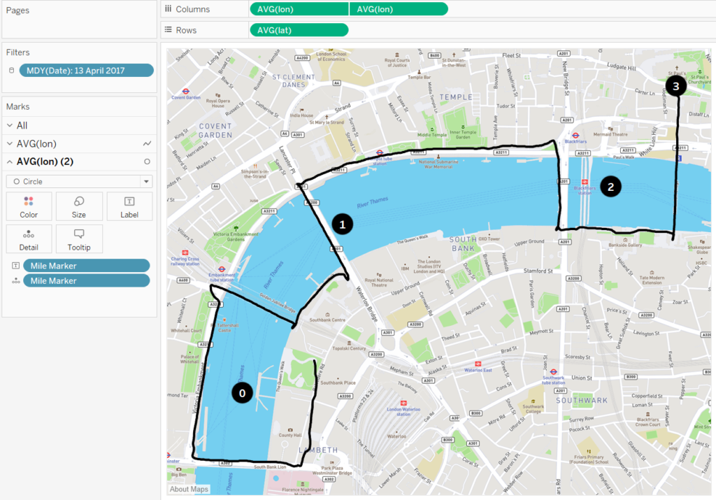This screenshot has width=716, height=500.
Task: Click the Victoria Embankment Gardens label
Action: (x=236, y=236)
